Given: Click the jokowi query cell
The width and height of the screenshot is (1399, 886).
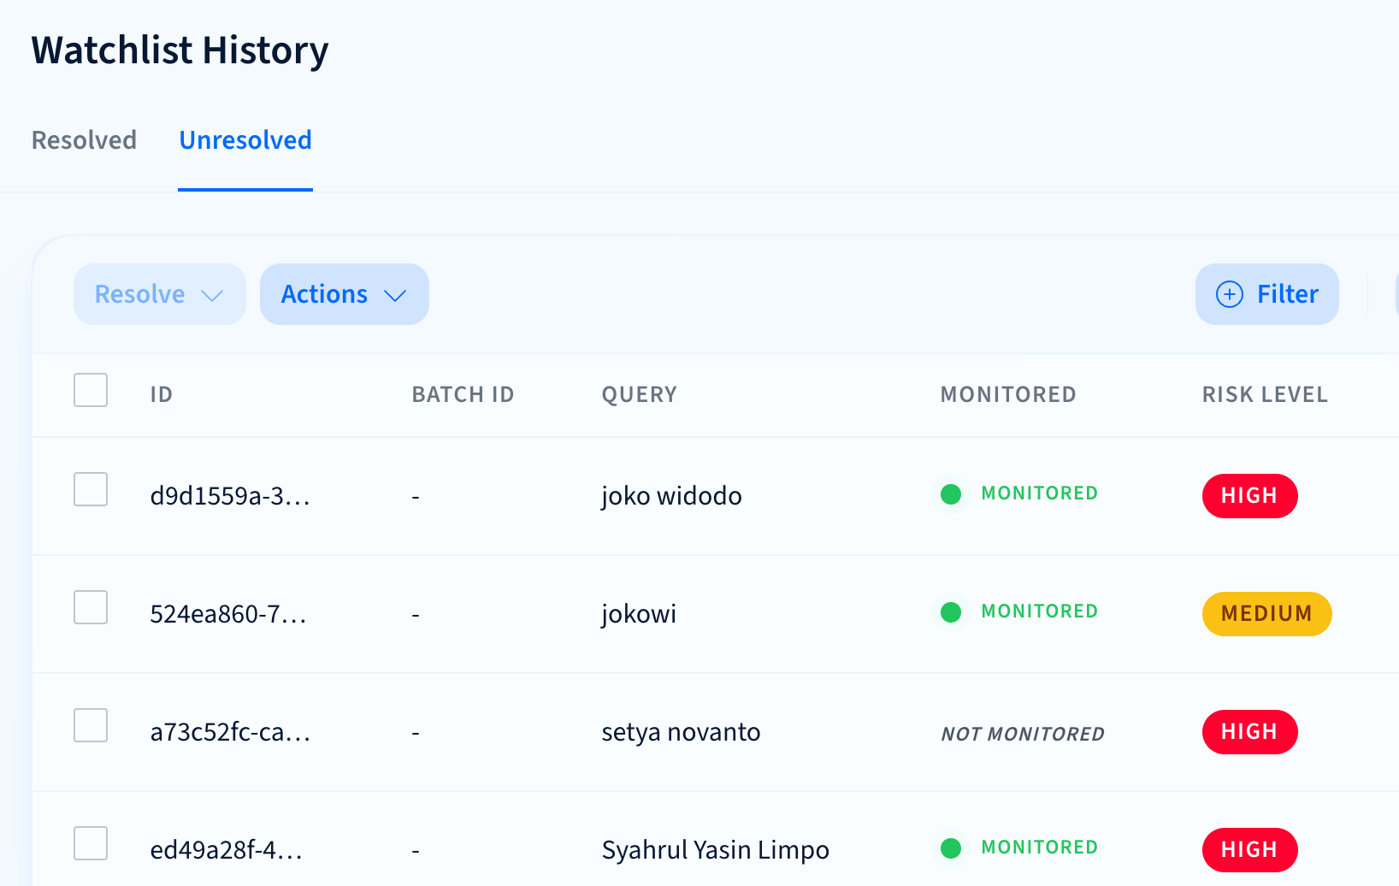Looking at the screenshot, I should coord(639,614).
